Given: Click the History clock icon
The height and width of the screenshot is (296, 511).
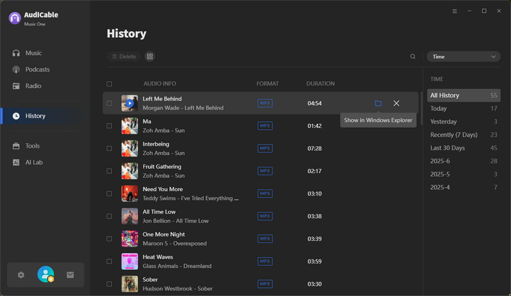Looking at the screenshot, I should (x=16, y=116).
